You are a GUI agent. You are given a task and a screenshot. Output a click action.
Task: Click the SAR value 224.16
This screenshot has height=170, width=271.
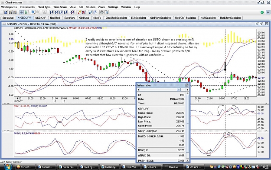(x=180, y=131)
